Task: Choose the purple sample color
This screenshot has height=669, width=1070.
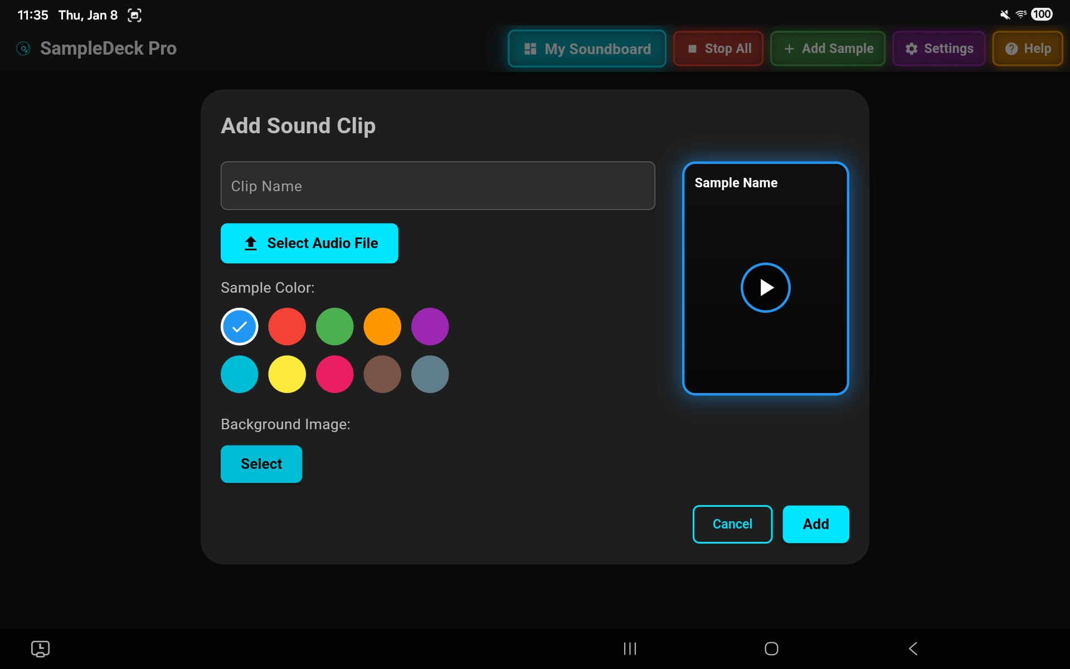Action: [x=430, y=327]
